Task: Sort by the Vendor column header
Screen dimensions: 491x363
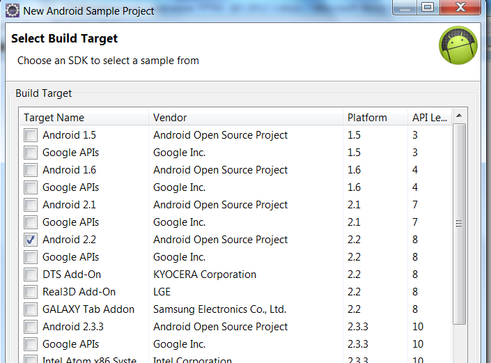Action: [246, 118]
